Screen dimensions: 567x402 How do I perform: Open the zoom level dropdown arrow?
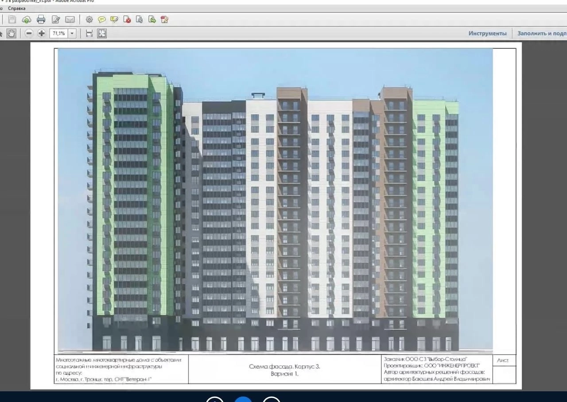(72, 33)
